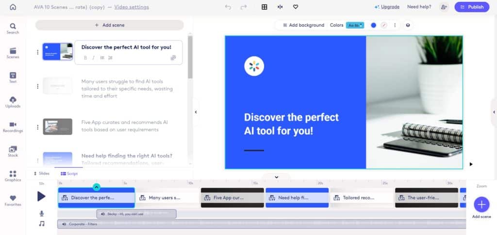The height and width of the screenshot is (235, 497).
Task: Open more options next to the Colors controls
Action: pos(395,25)
